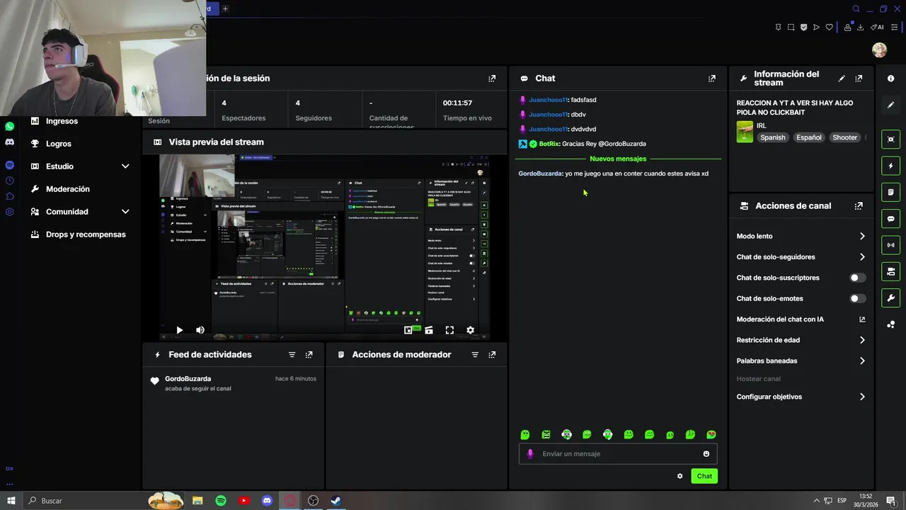Open stream preview settings gear
This screenshot has height=510, width=906.
click(470, 330)
